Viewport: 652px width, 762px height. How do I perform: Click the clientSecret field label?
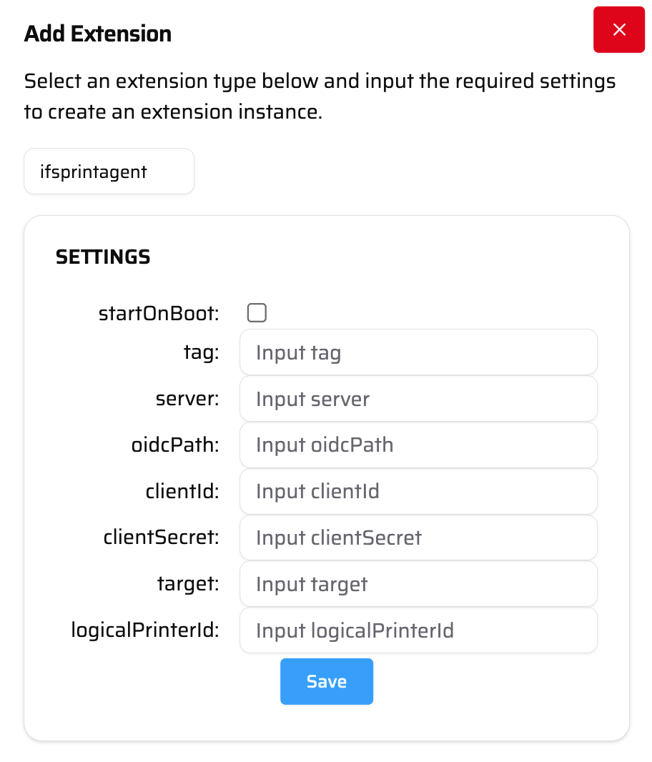tap(162, 538)
